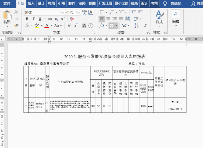Toggle Align Left paragraph alignment
The height and width of the screenshot is (148, 203).
click(102, 18)
